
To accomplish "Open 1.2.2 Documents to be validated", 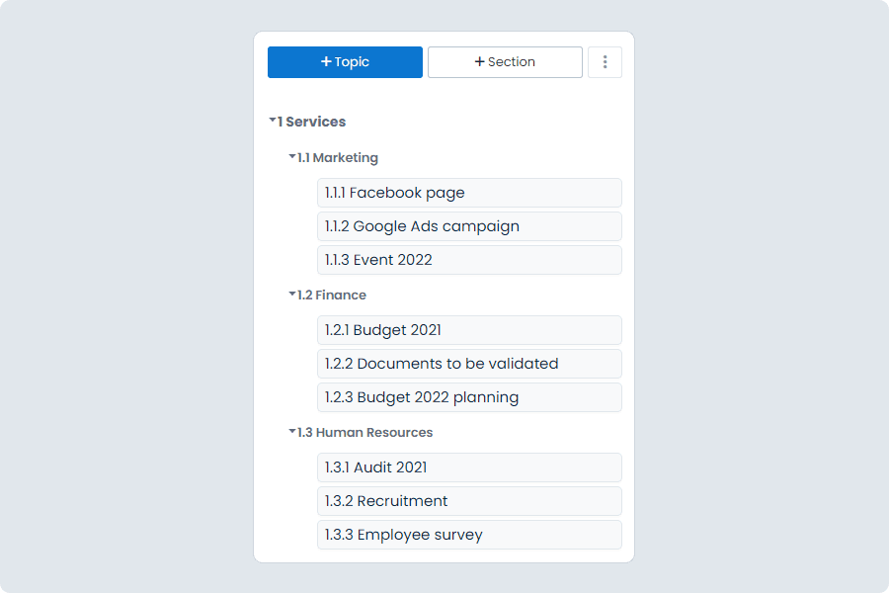I will [x=469, y=364].
